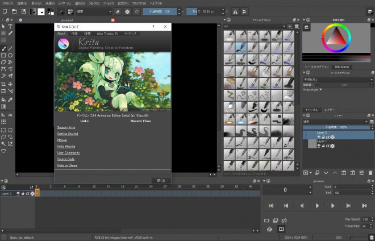The height and width of the screenshot is (241, 375).
Task: Toggle Layer 2 visibility in the timeline
Action: click(18, 194)
